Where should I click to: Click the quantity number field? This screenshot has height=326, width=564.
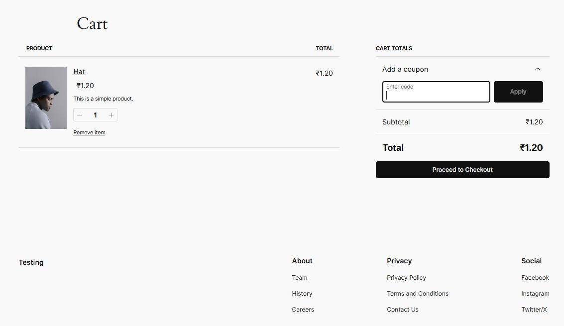pos(95,115)
